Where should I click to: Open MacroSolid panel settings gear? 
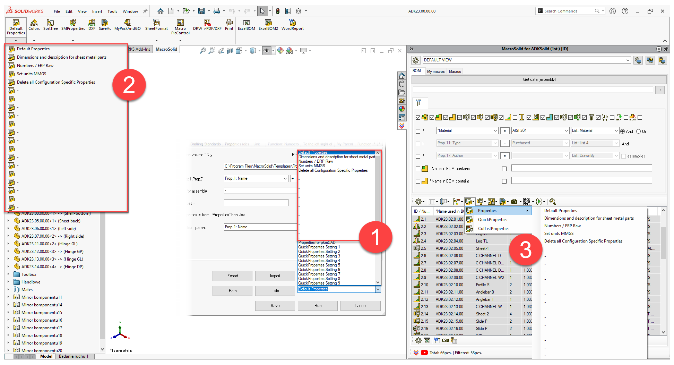(x=659, y=49)
